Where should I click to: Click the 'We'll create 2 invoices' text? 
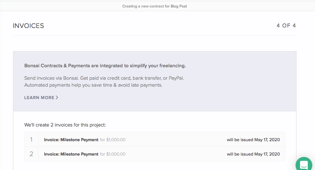[x=65, y=125]
